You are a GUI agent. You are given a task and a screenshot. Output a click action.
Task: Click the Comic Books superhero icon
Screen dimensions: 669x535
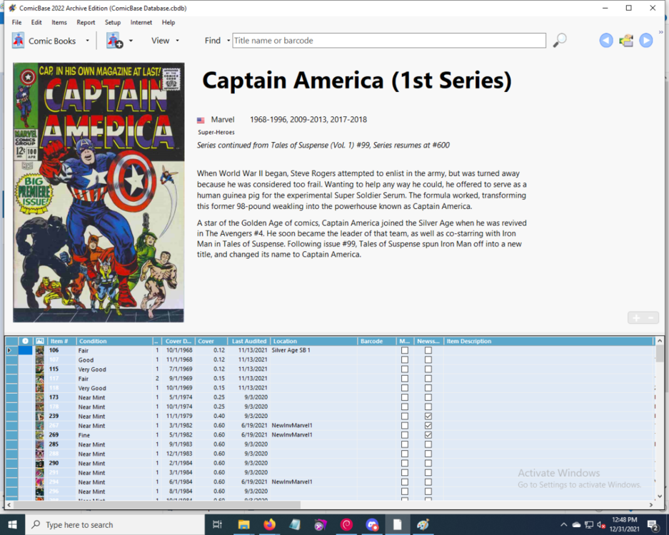click(x=18, y=41)
